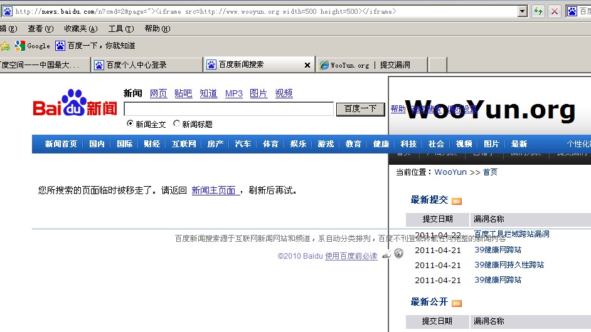Image resolution: width=591 pixels, height=332 pixels.
Task: Open 新闻首页 in the blue nav bar
Action: click(x=61, y=144)
